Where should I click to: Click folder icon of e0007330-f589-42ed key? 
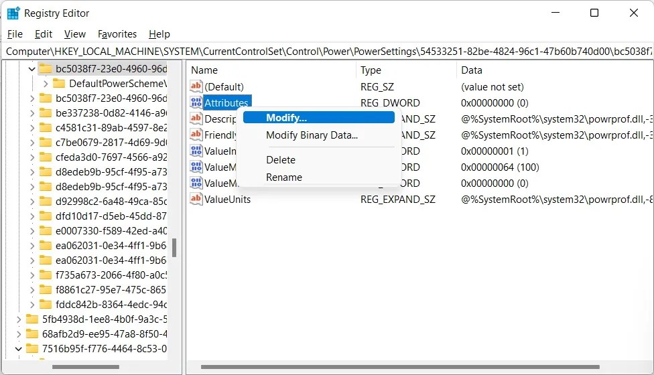(x=46, y=230)
